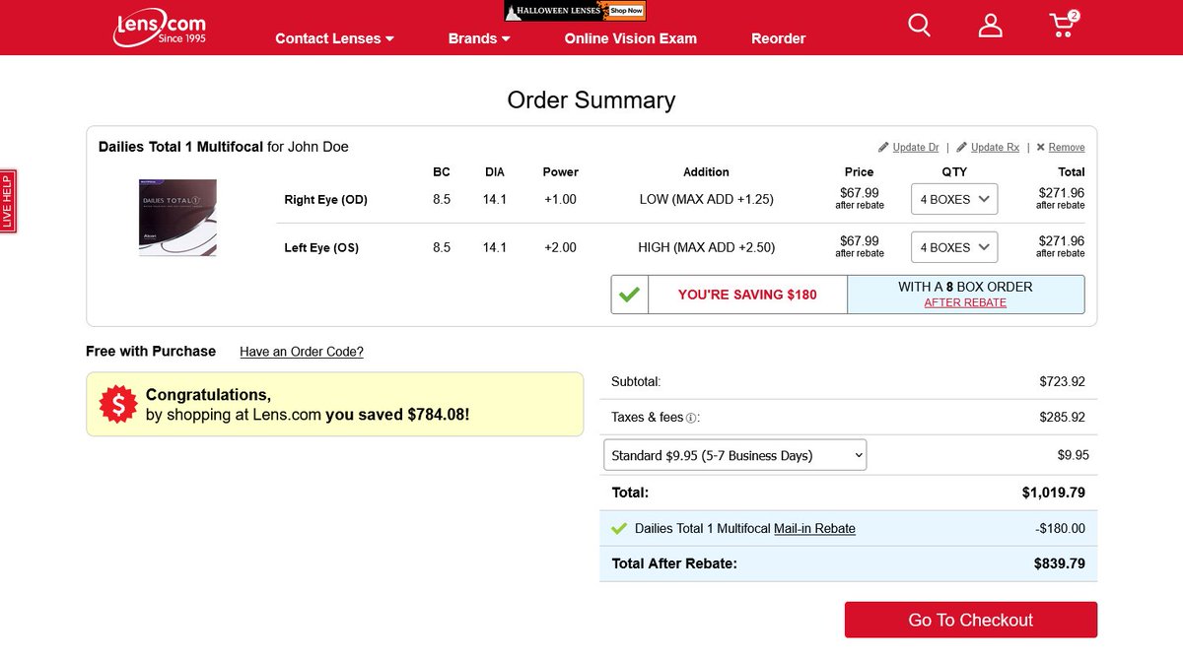
Task: Click the green savings checkmark icon
Action: (x=629, y=295)
